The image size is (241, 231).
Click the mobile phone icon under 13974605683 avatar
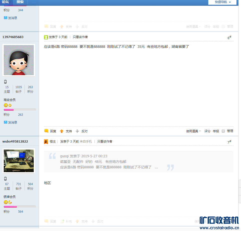tap(5, 82)
